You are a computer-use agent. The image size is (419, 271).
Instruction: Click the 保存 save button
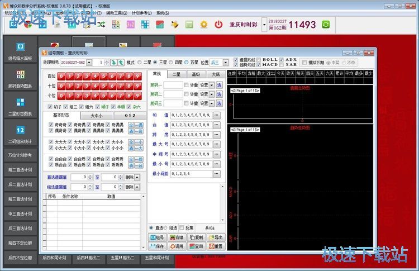point(158,246)
